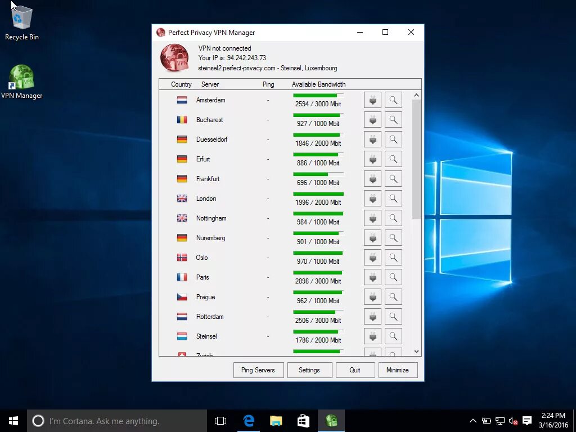Open Erfurt server details magnifier
This screenshot has width=576, height=432.
pyautogui.click(x=393, y=159)
